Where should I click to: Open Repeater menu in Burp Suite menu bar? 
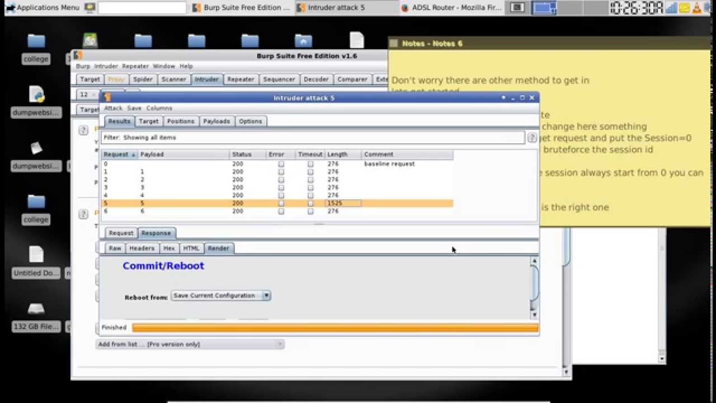click(x=135, y=66)
